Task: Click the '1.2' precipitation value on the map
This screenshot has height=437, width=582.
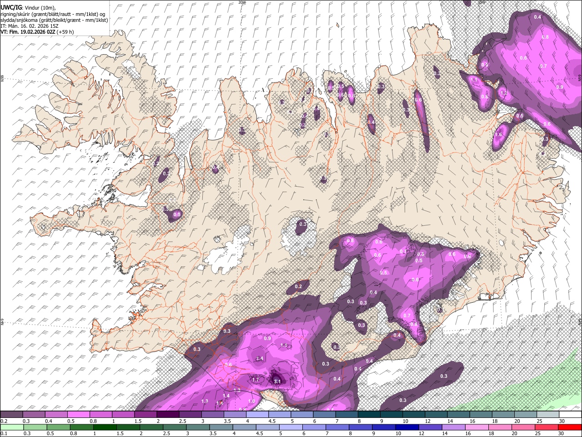Action: click(504, 93)
